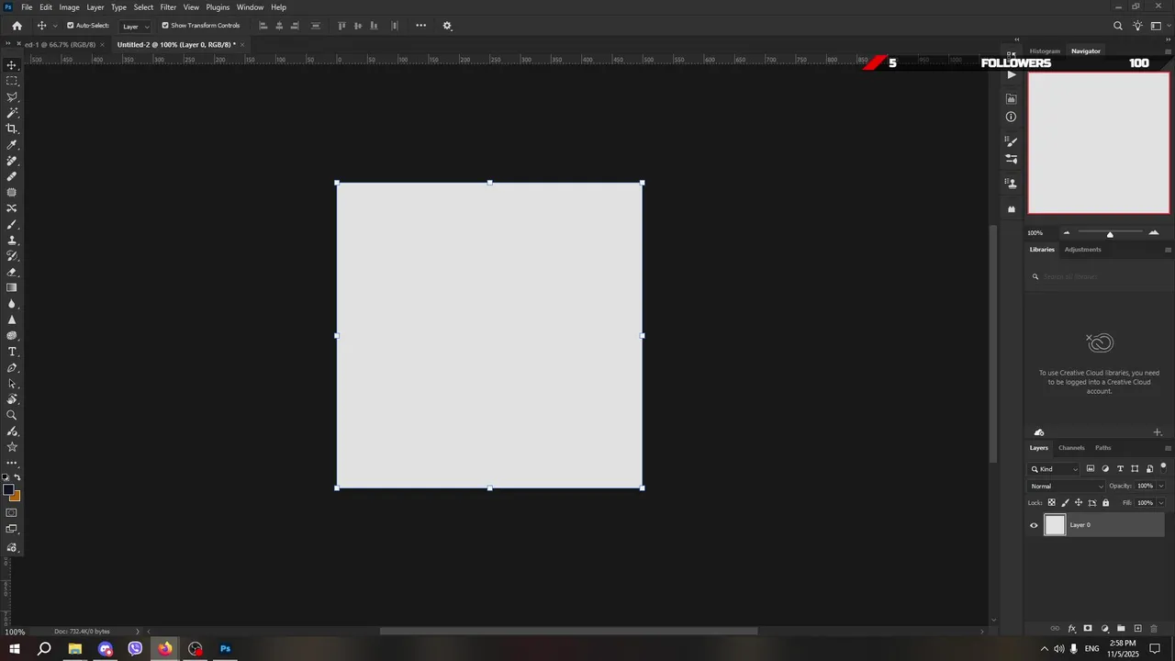Select the Move tool in toolbar

click(x=12, y=65)
